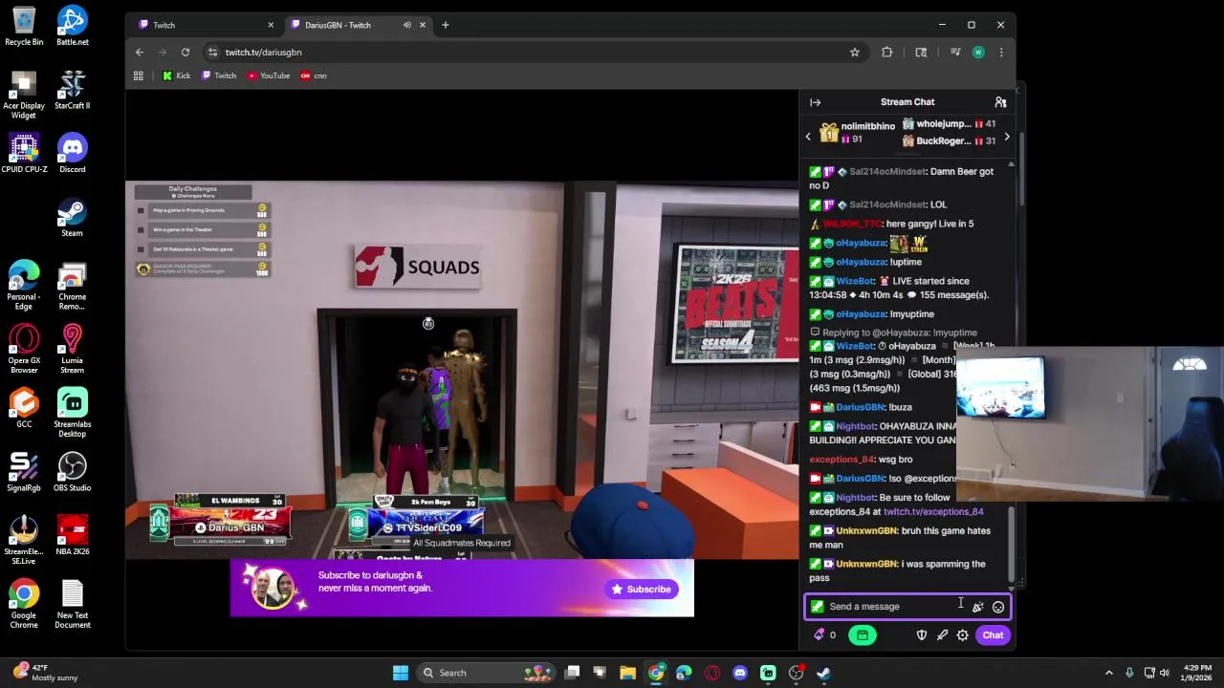Open the emote picker in chat

click(998, 607)
